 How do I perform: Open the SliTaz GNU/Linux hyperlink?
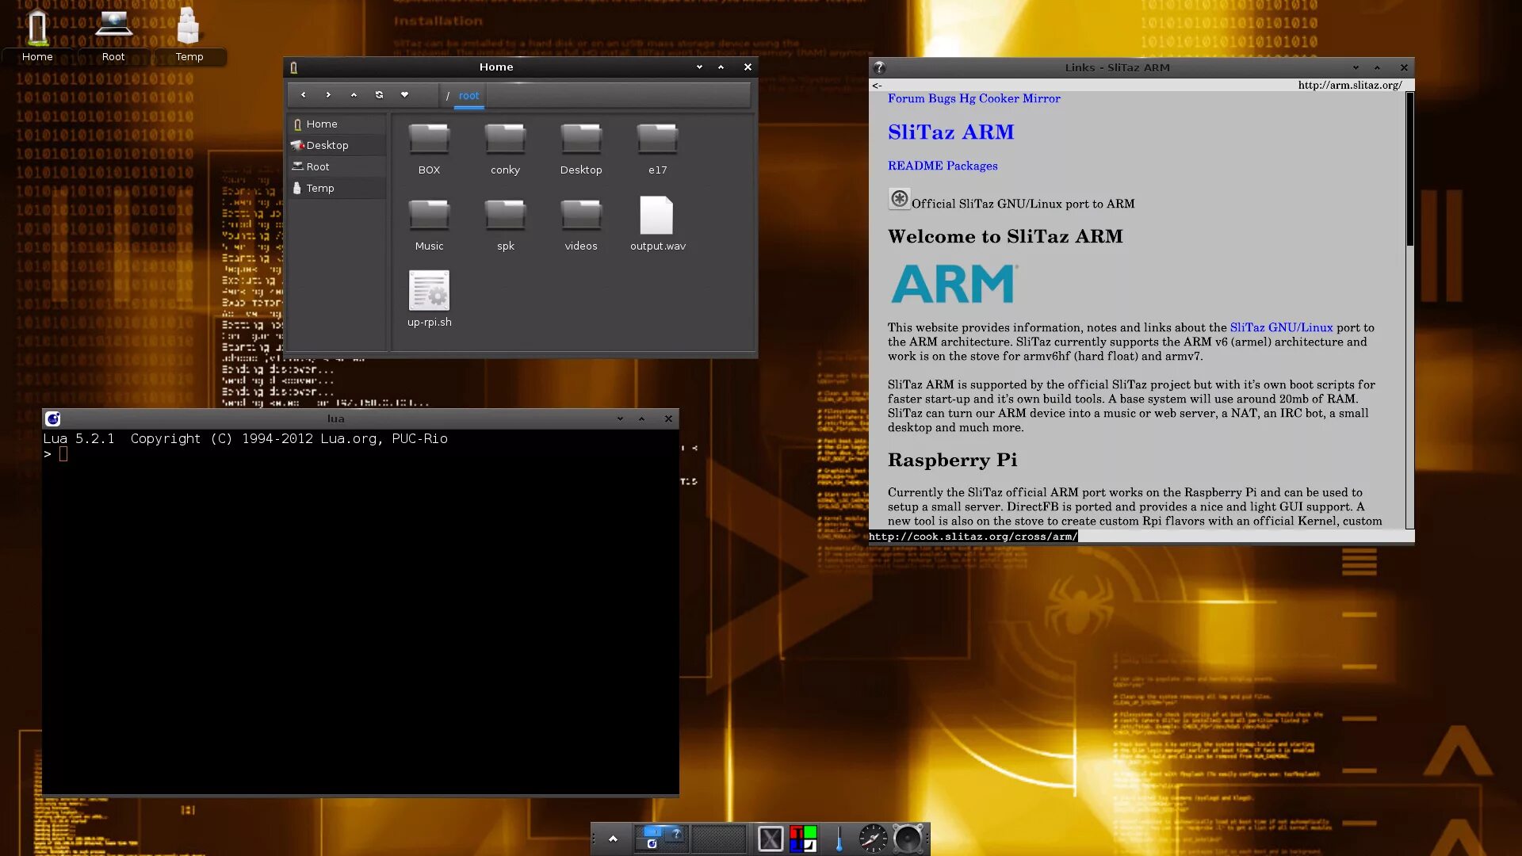click(1281, 327)
